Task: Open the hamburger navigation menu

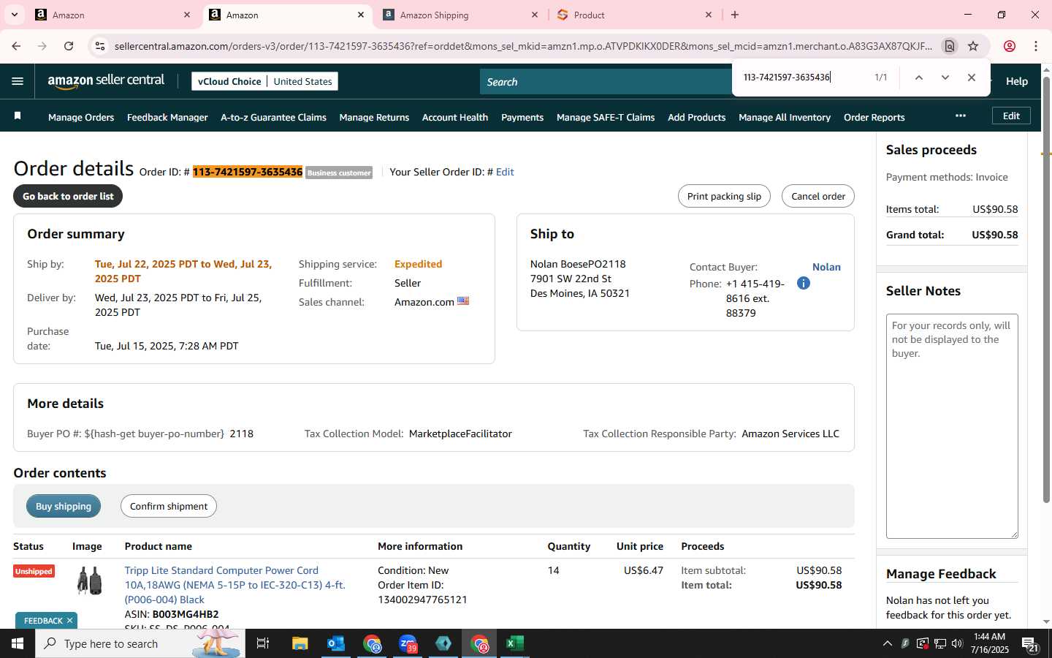Action: [18, 81]
